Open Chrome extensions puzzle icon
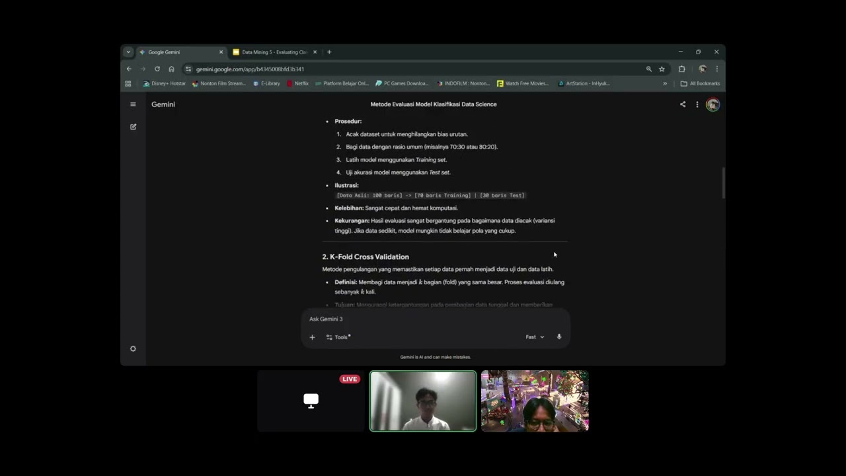Viewport: 846px width, 476px height. point(682,69)
